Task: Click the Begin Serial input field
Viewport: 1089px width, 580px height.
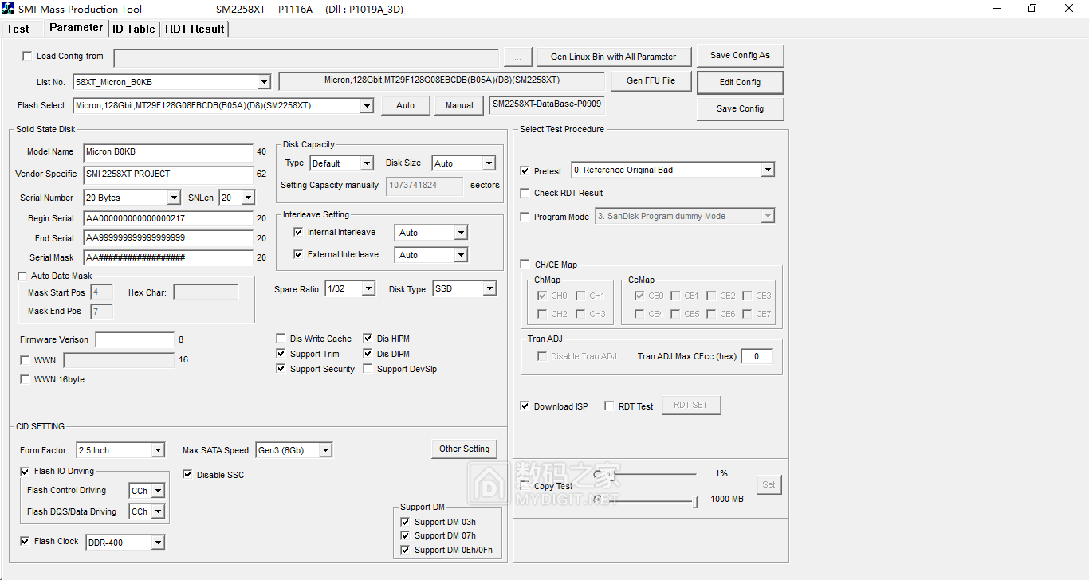Action: [168, 218]
